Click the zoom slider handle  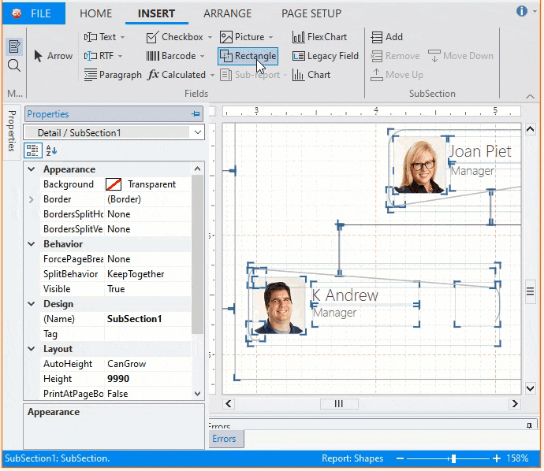coord(453,458)
